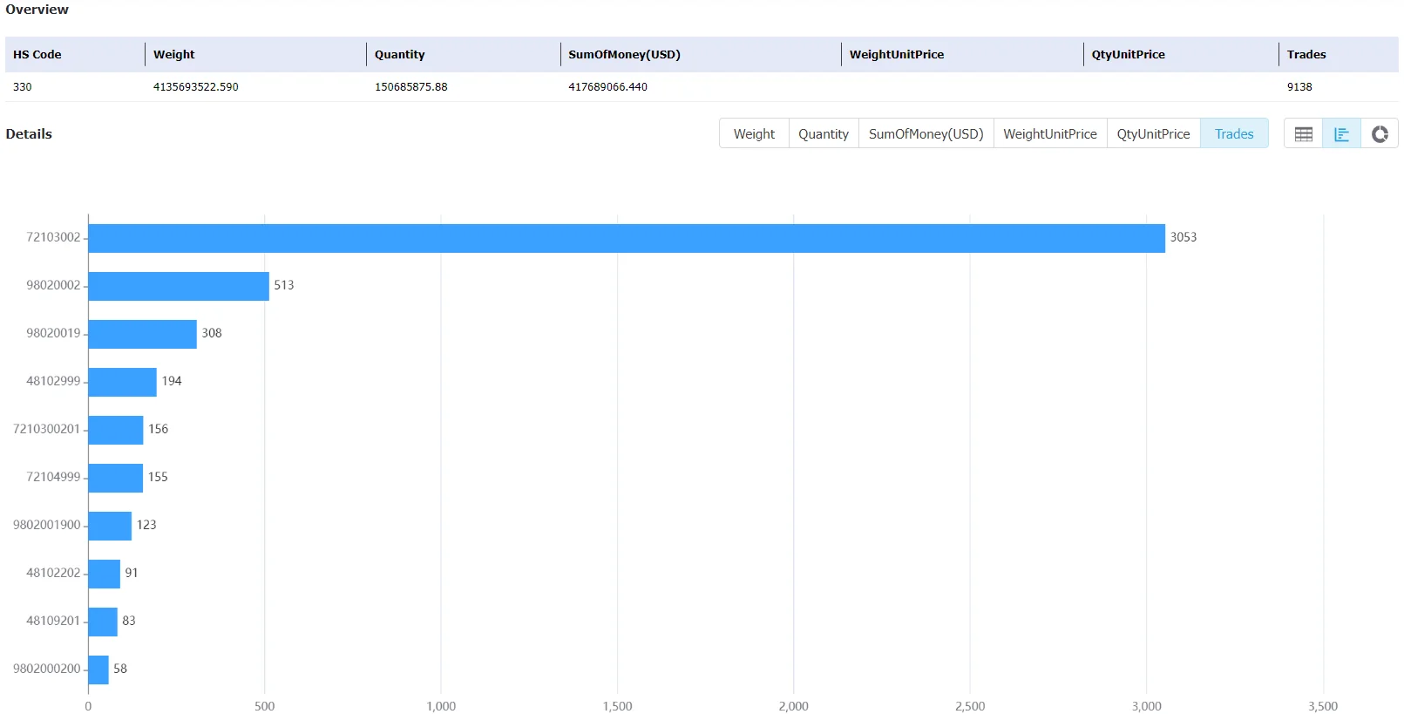Click the axis label 72104999
The width and height of the screenshot is (1404, 714).
pyautogui.click(x=53, y=477)
